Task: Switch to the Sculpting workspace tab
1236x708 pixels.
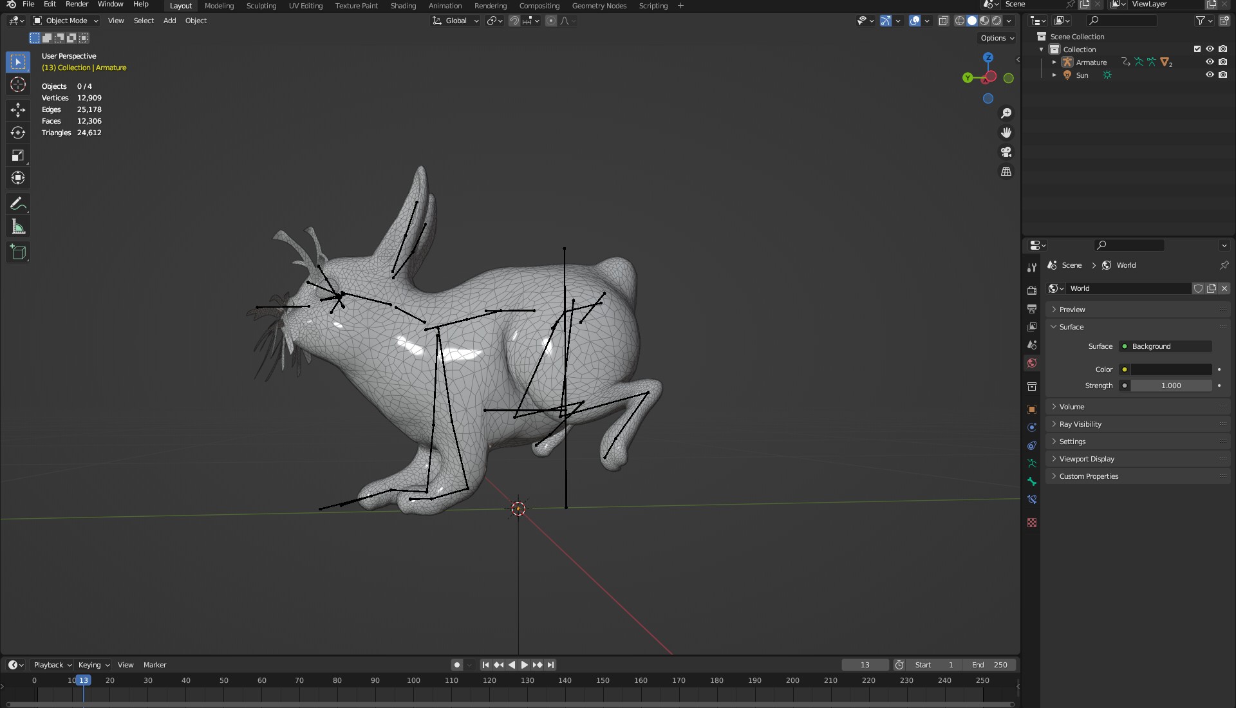Action: point(261,6)
